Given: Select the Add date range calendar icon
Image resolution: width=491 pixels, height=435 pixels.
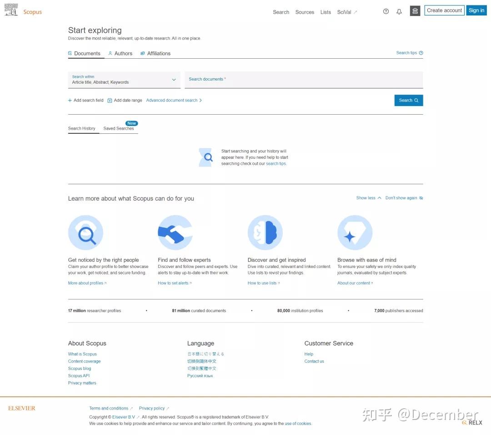Looking at the screenshot, I should pyautogui.click(x=109, y=100).
